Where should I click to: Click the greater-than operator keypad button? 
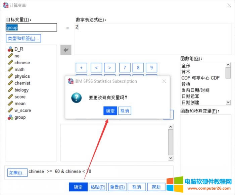tap(109, 68)
